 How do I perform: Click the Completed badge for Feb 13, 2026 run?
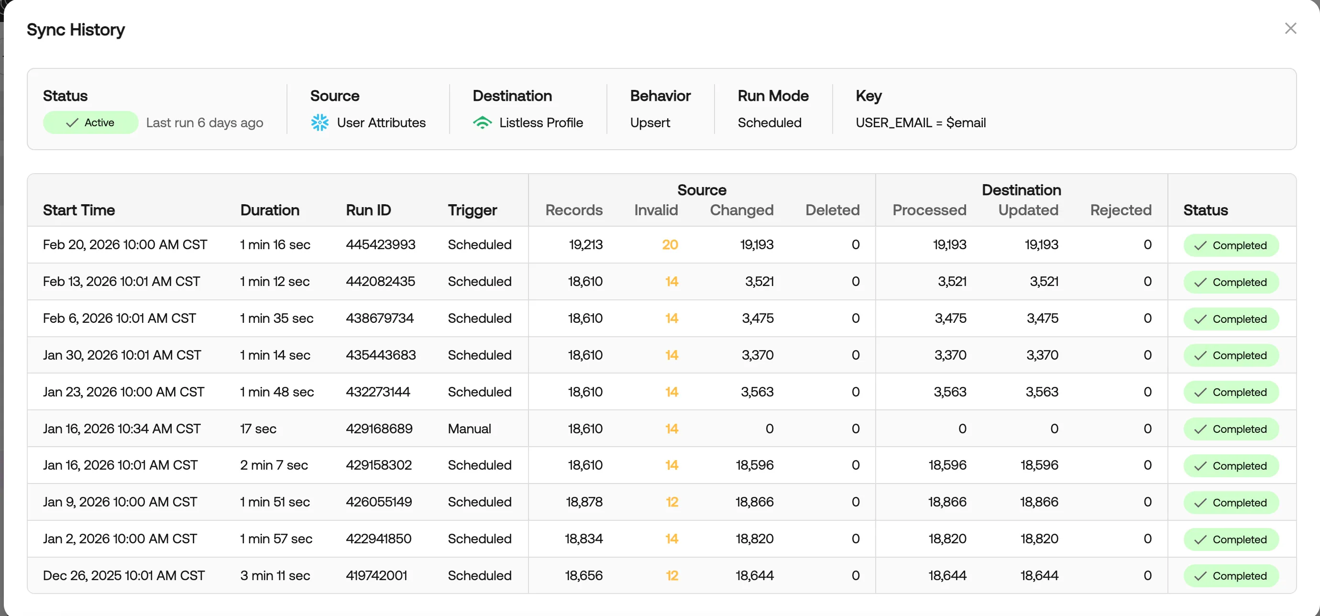[1231, 282]
